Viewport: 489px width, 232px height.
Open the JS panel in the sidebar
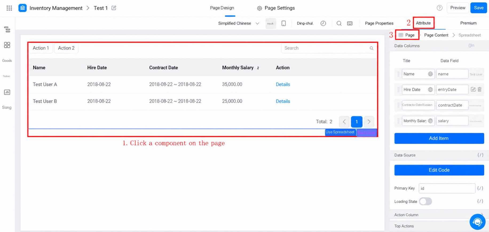[7, 92]
